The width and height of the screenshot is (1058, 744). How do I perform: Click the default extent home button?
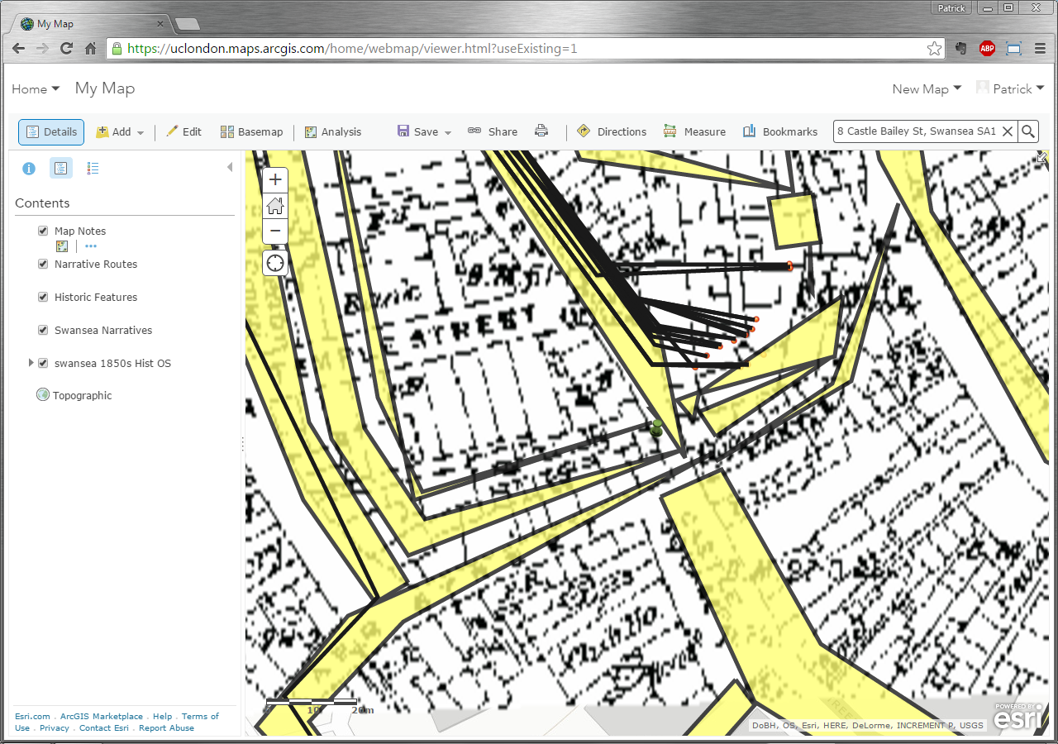[275, 205]
